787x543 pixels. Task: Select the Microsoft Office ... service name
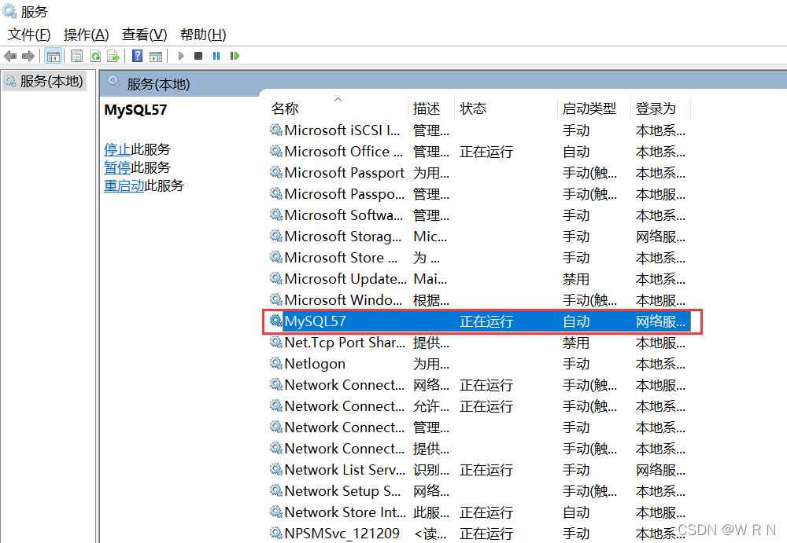pyautogui.click(x=344, y=152)
